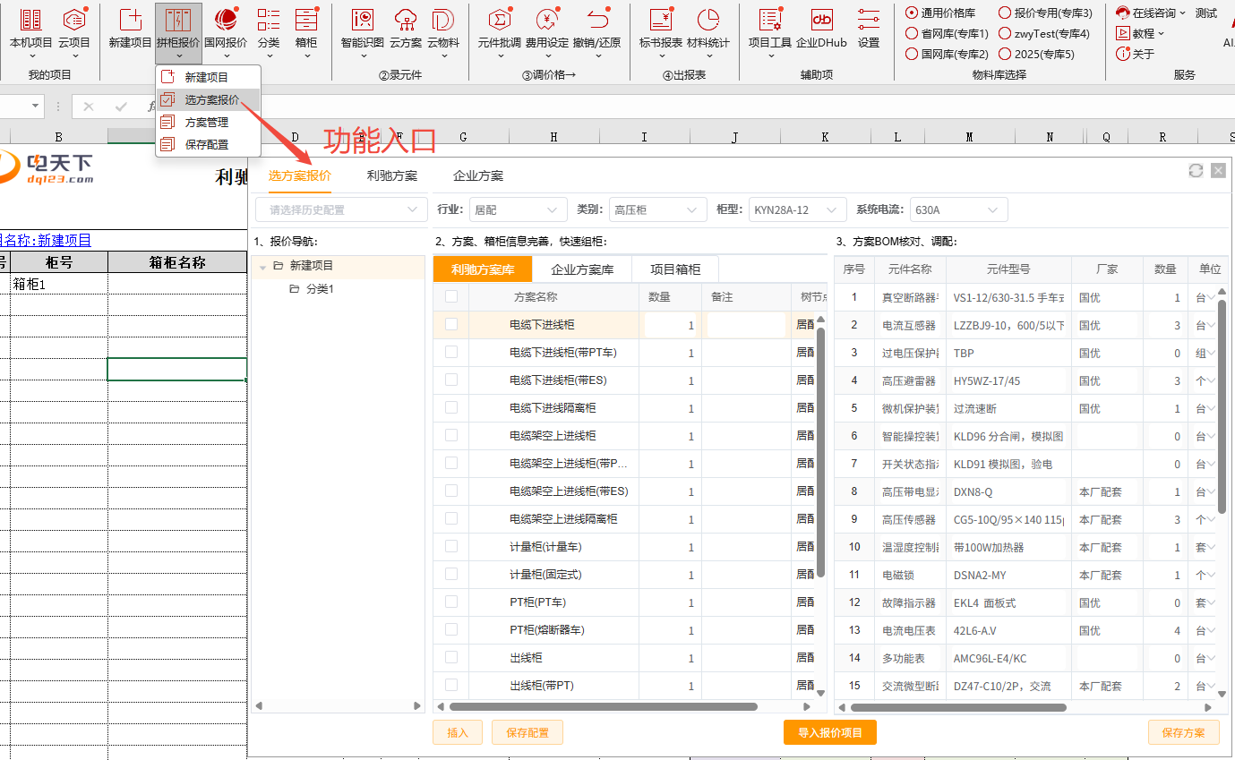
Task: Click the refresh icon in the dialog header
Action: (1196, 170)
